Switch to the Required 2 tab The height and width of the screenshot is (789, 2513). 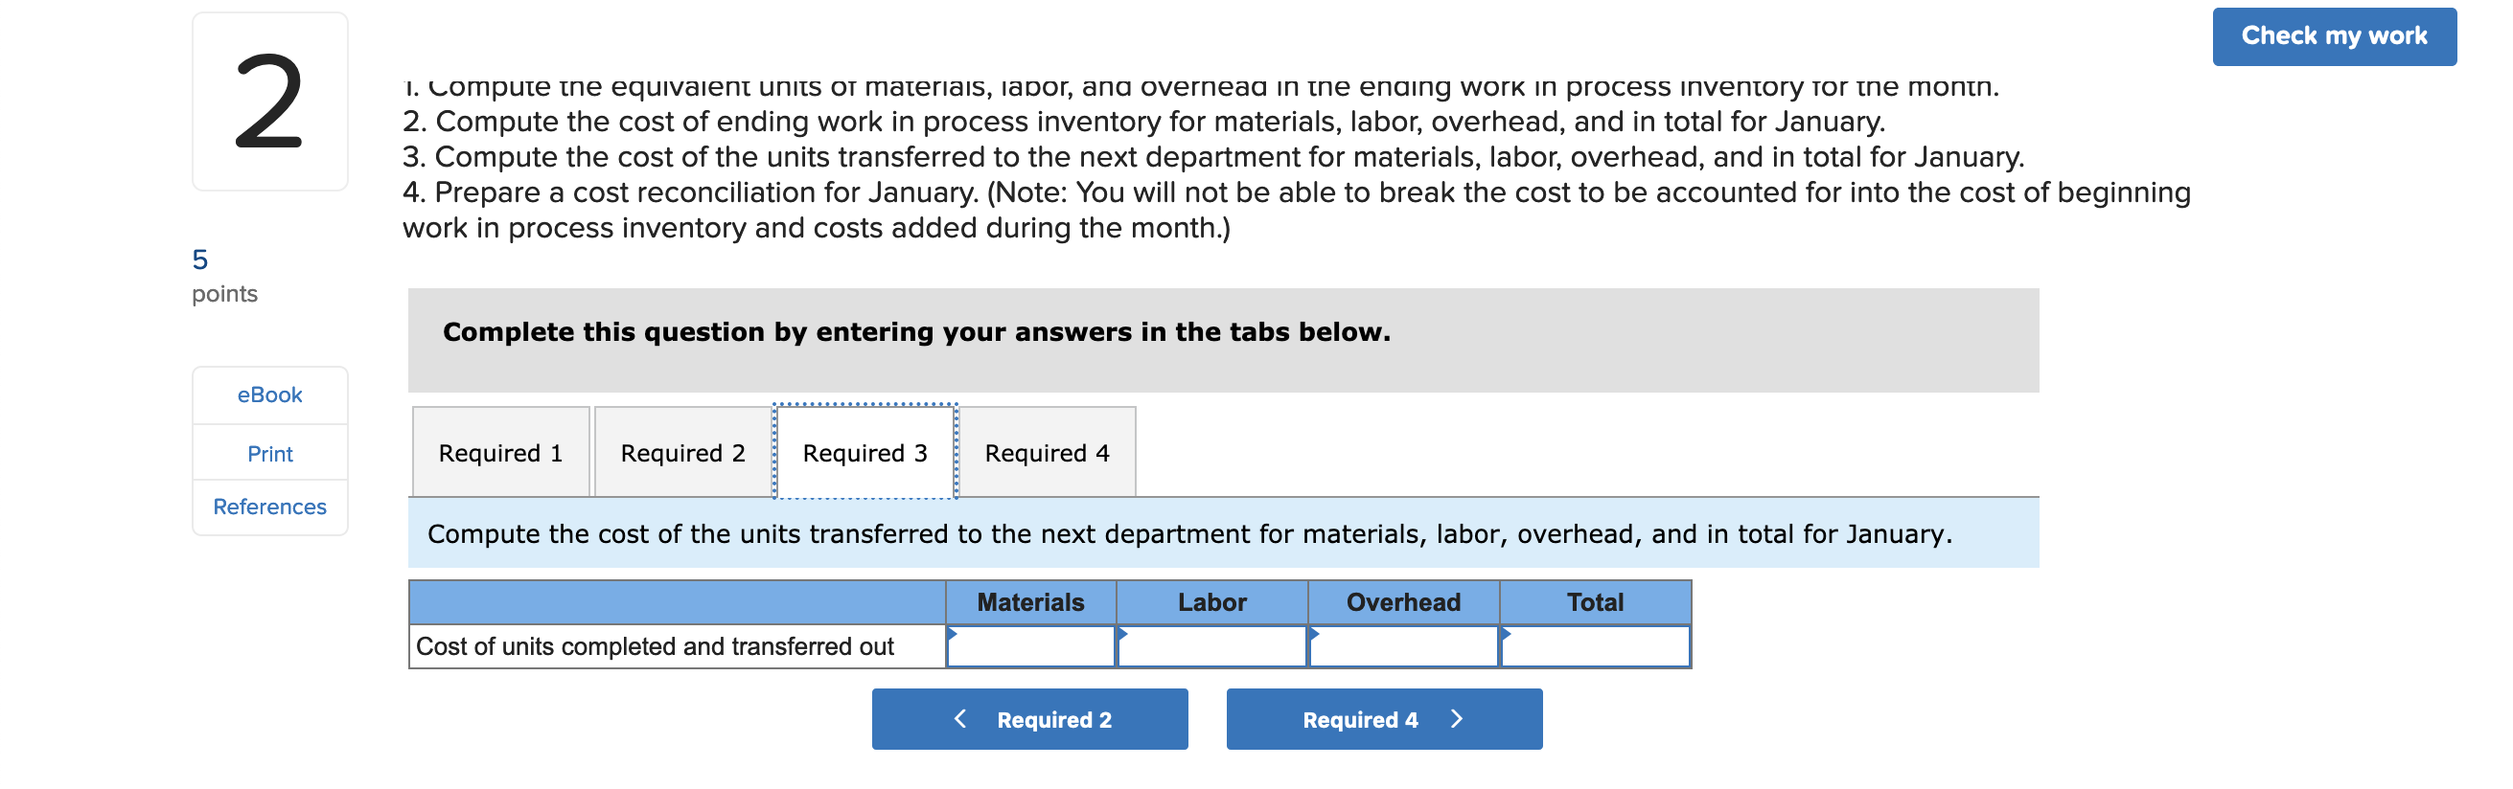(681, 452)
